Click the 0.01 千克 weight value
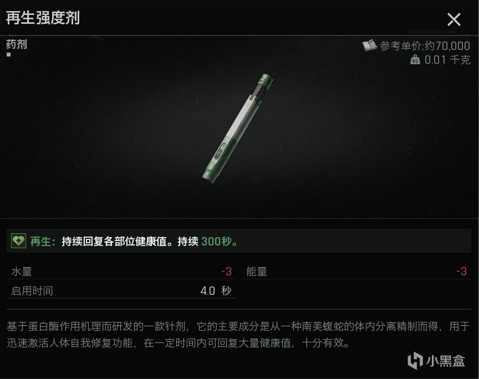The image size is (479, 379). click(x=447, y=59)
